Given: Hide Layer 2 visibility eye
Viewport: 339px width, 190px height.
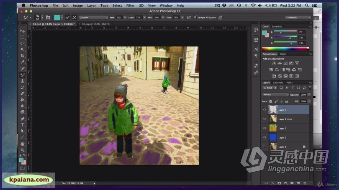Looking at the screenshot, I should pyautogui.click(x=265, y=128).
